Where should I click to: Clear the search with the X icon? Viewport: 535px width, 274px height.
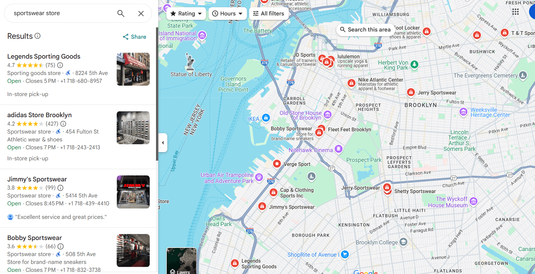point(141,13)
